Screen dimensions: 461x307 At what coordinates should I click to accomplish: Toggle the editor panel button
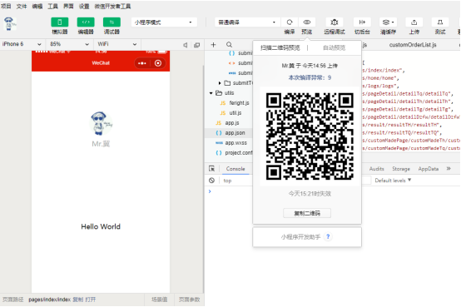[x=86, y=22]
